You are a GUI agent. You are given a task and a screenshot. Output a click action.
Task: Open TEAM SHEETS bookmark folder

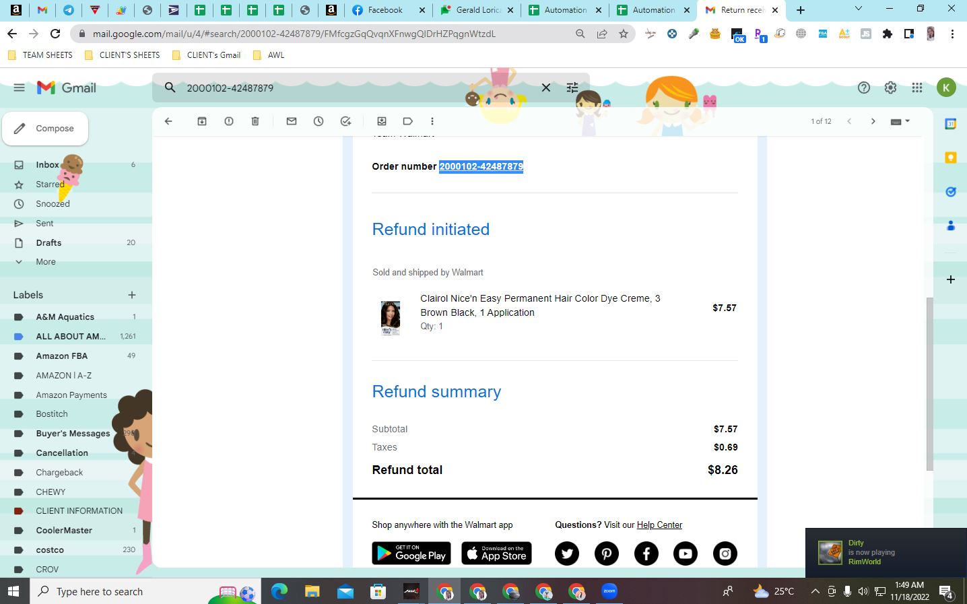click(x=40, y=55)
